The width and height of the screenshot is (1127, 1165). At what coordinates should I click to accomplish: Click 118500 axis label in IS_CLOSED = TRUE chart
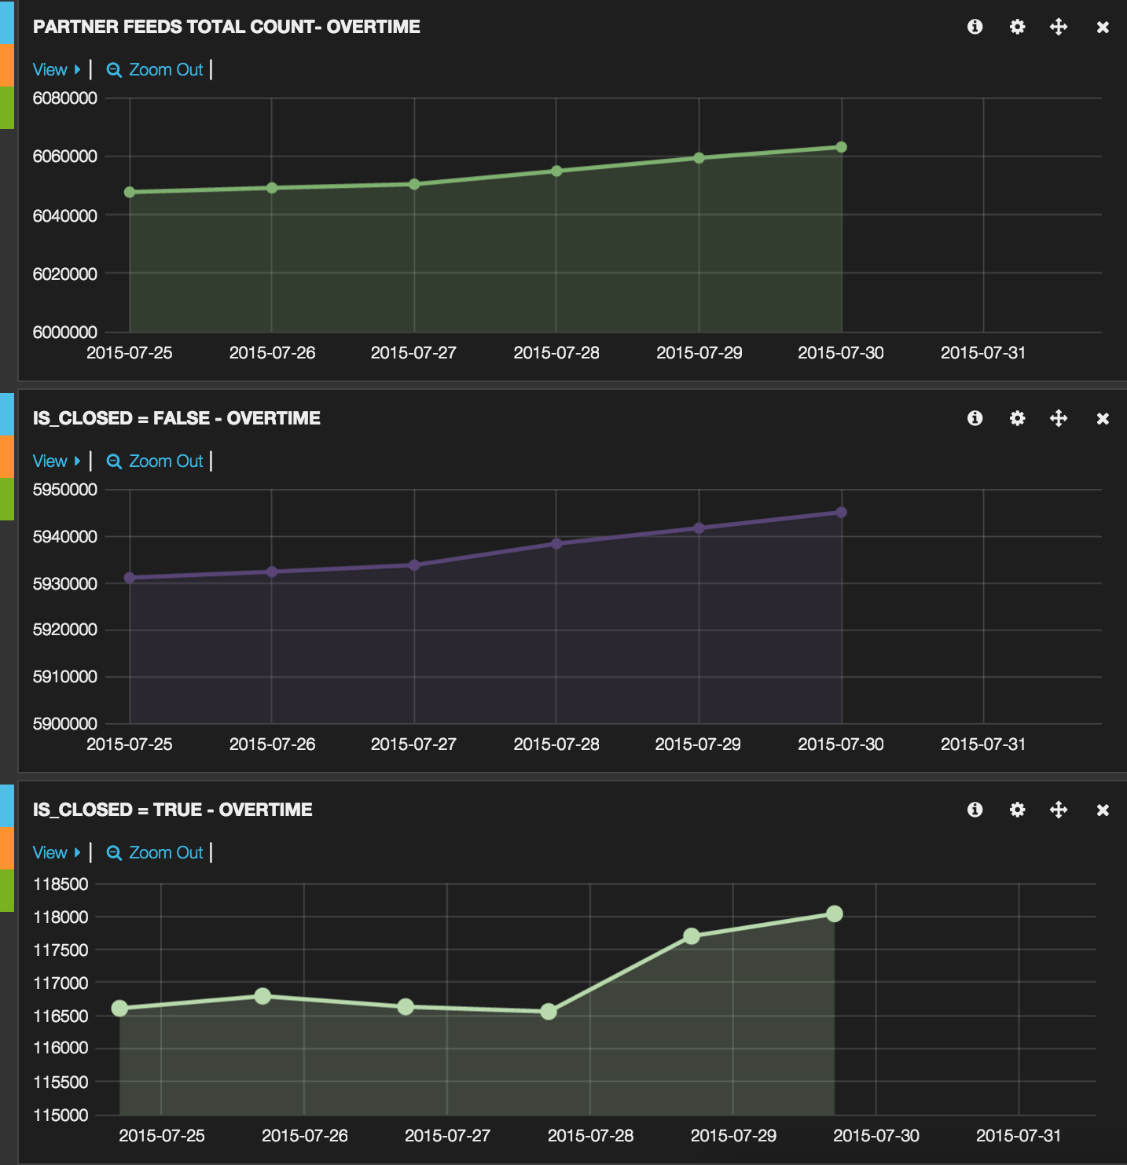tap(61, 884)
